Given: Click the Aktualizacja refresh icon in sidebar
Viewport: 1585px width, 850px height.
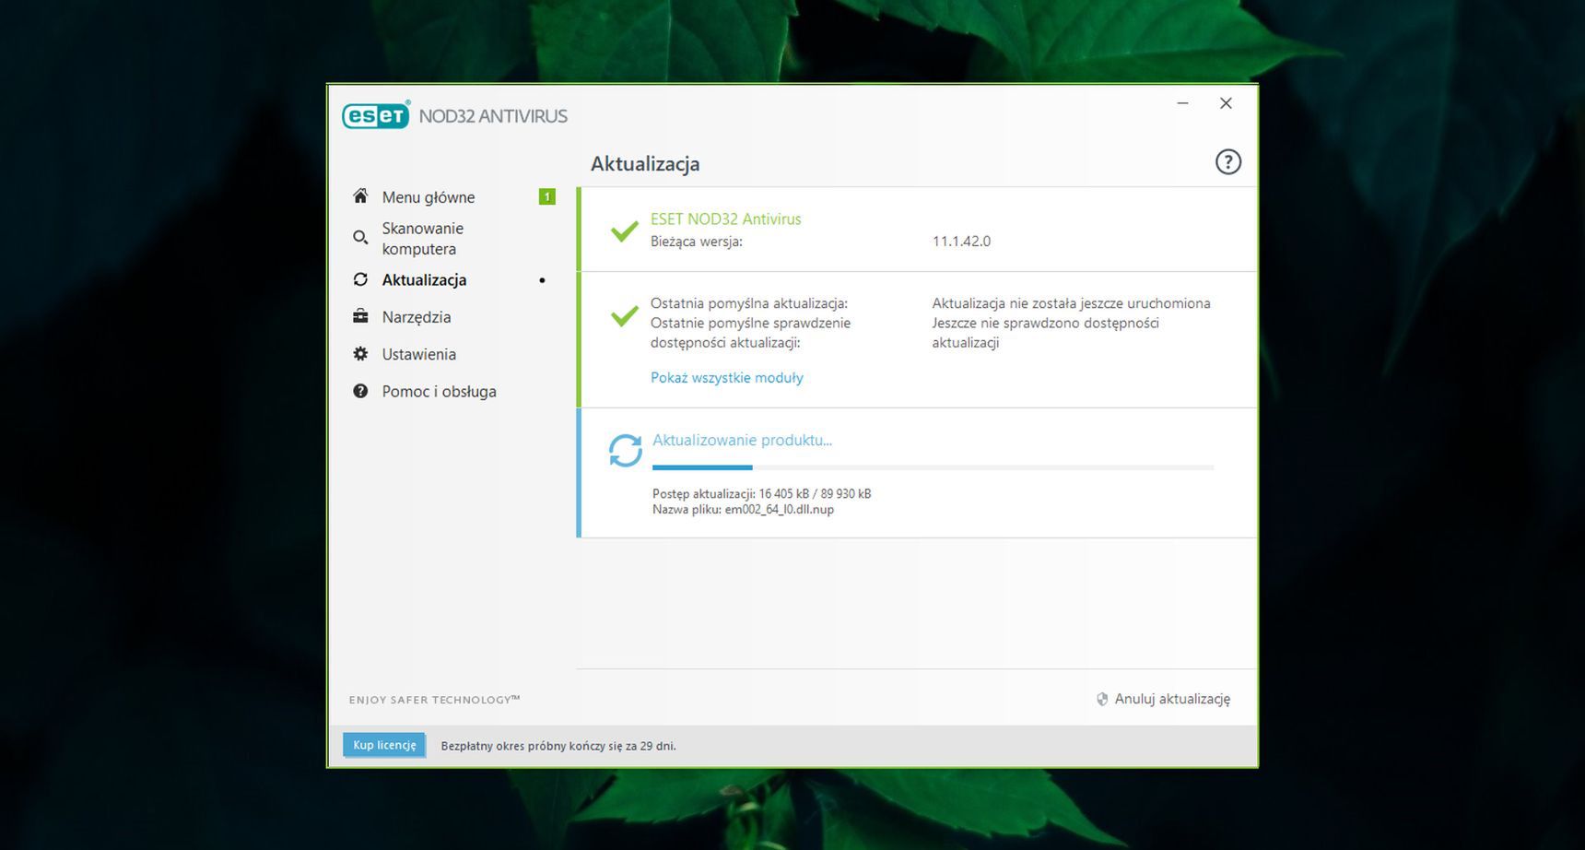Looking at the screenshot, I should (360, 278).
